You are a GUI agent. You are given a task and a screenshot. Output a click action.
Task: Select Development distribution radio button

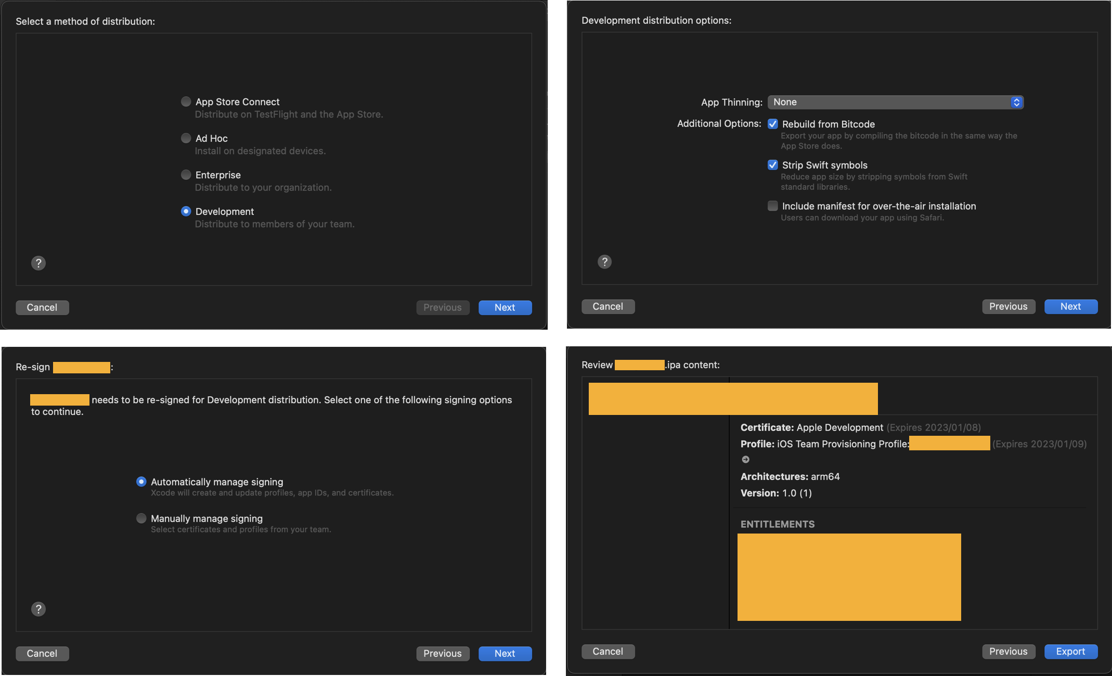coord(186,211)
